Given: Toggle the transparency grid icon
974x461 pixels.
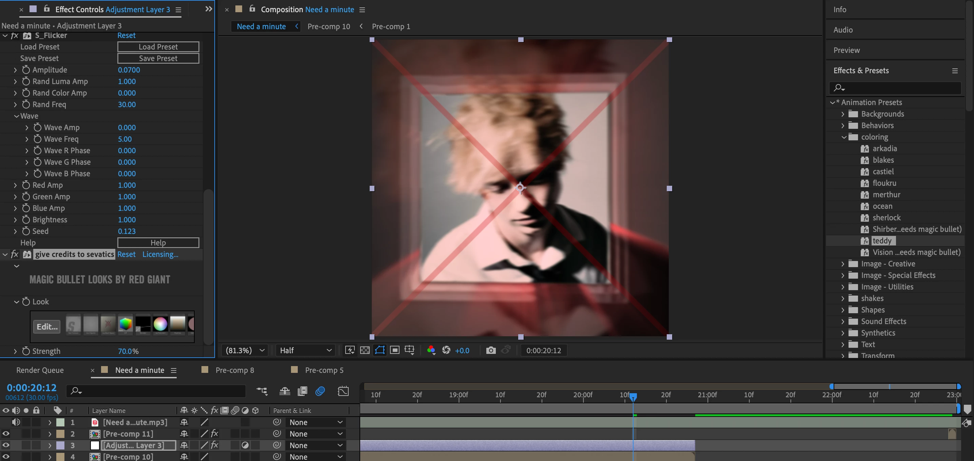Looking at the screenshot, I should pos(365,350).
